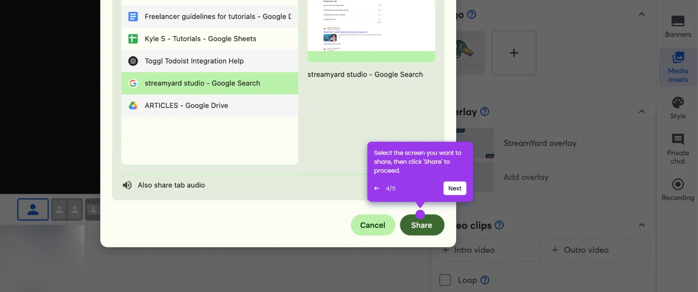Viewport: 698px width, 292px height.
Task: Click the speaker icon beside tab audio
Action: (x=127, y=185)
